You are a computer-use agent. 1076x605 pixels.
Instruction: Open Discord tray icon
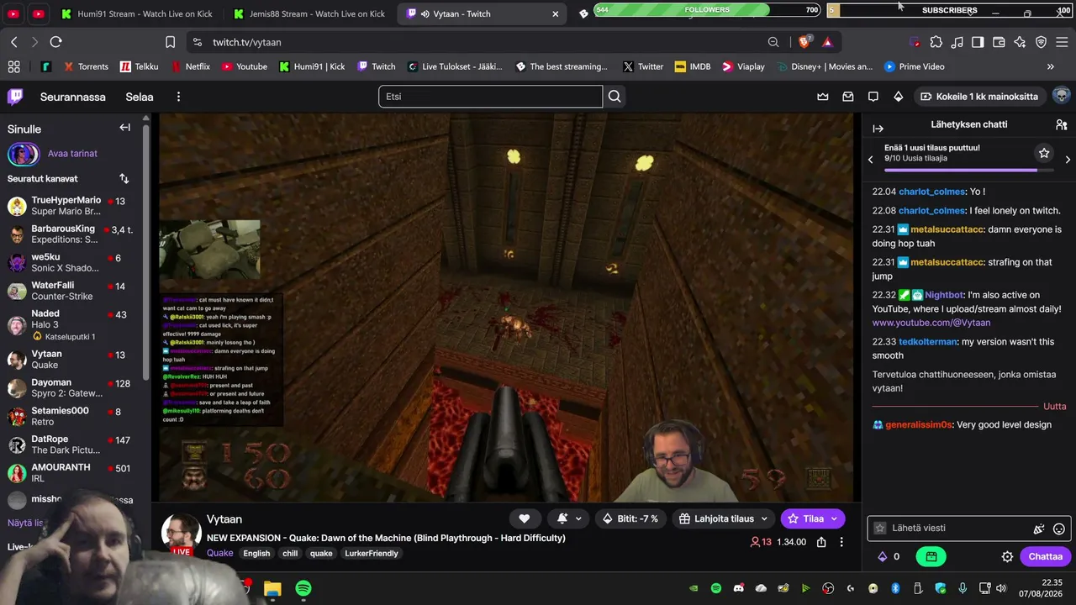coord(739,588)
